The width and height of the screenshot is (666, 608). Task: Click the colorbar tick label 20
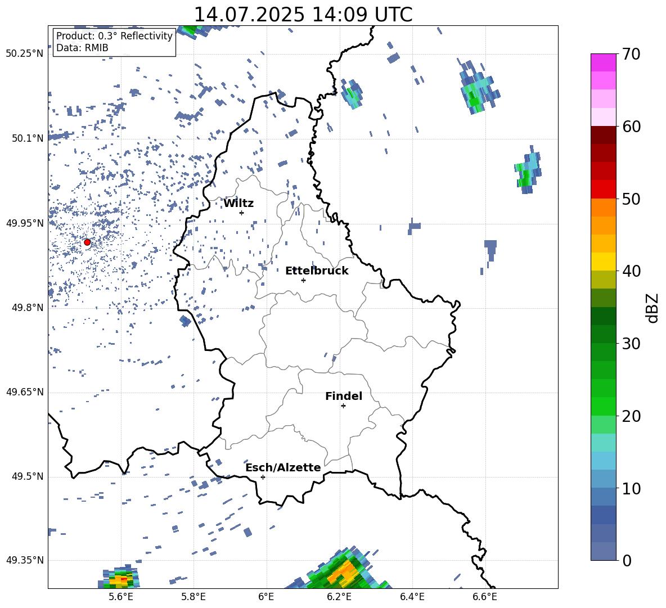pyautogui.click(x=631, y=416)
